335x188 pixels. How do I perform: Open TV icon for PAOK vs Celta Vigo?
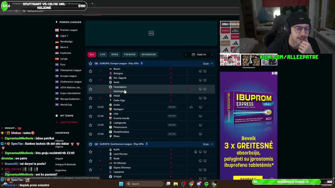(200, 98)
